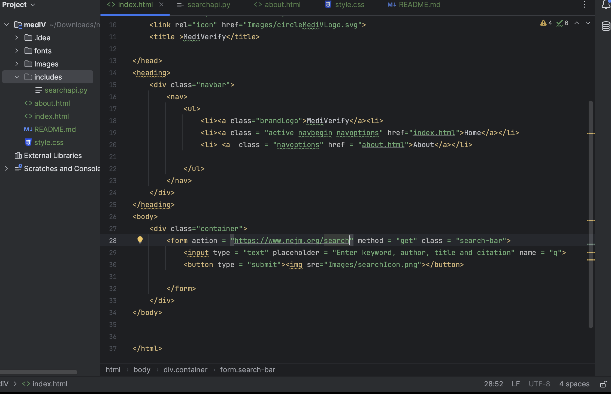The width and height of the screenshot is (611, 394).
Task: Click the yellow lightbulb intention icon
Action: click(140, 240)
